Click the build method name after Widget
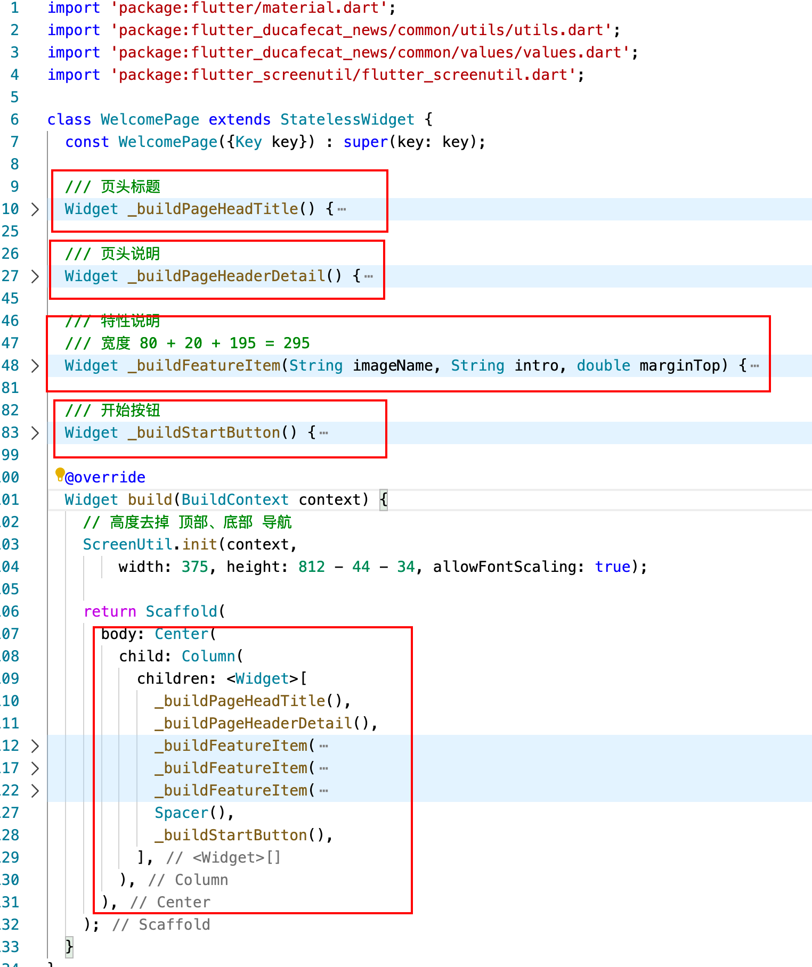This screenshot has height=967, width=812. click(x=150, y=500)
